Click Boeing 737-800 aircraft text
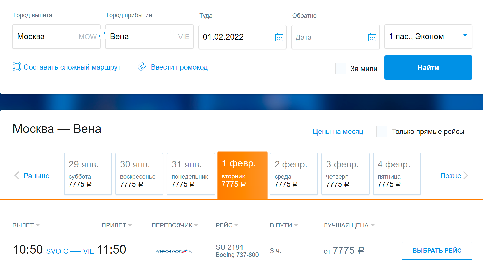The image size is (483, 271). (x=237, y=255)
